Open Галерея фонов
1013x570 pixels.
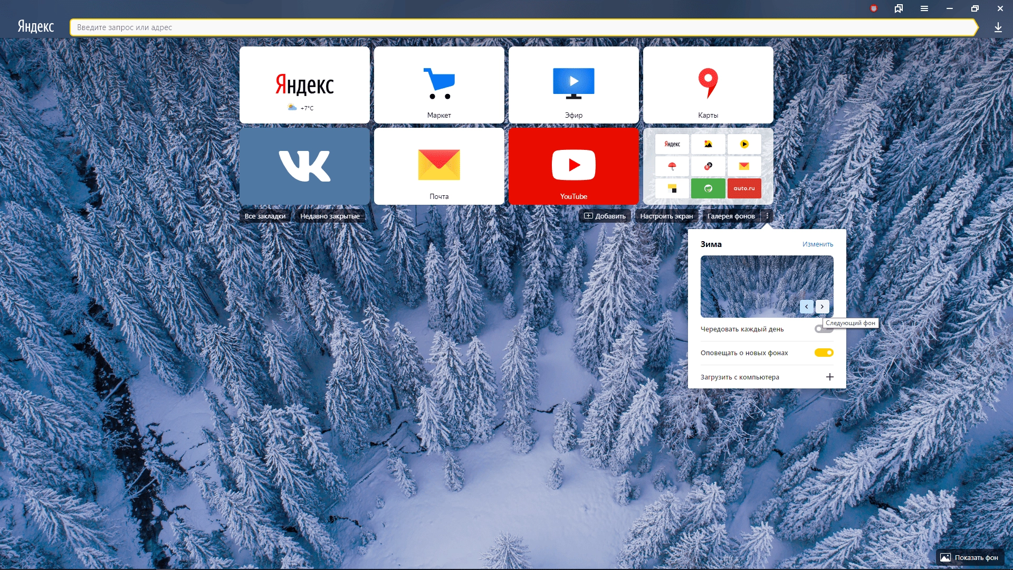pos(731,216)
